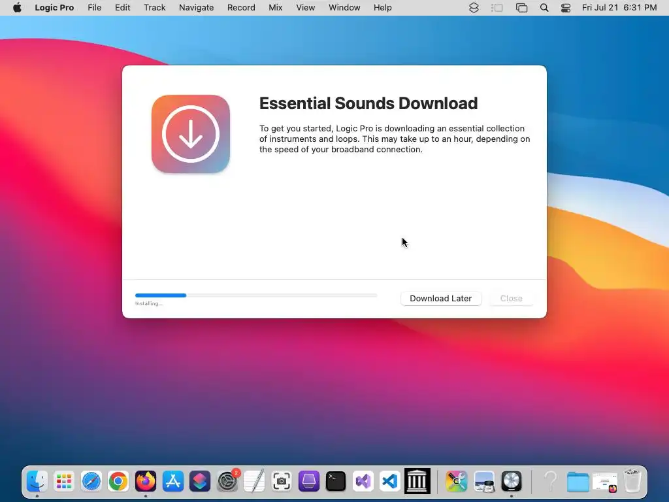
Task: Open Preview app in the Dock
Action: pos(484,481)
